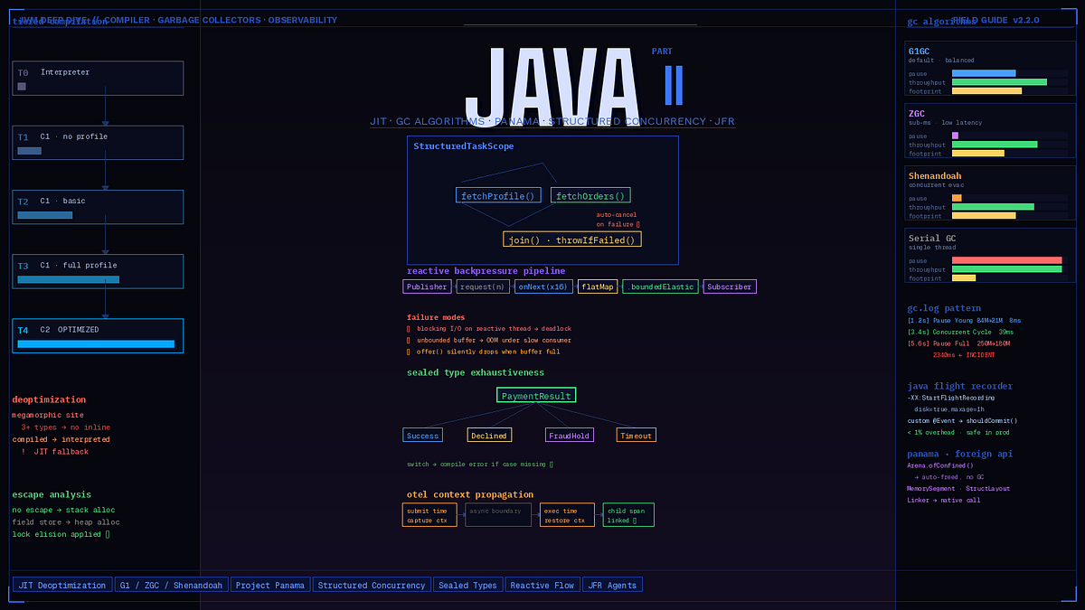Select the G1GC card title
This screenshot has width=1085, height=610.
tap(920, 51)
